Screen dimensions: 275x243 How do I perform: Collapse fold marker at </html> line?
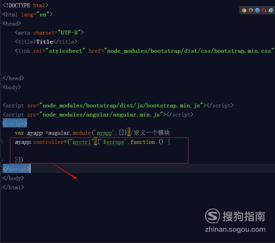[1, 188]
